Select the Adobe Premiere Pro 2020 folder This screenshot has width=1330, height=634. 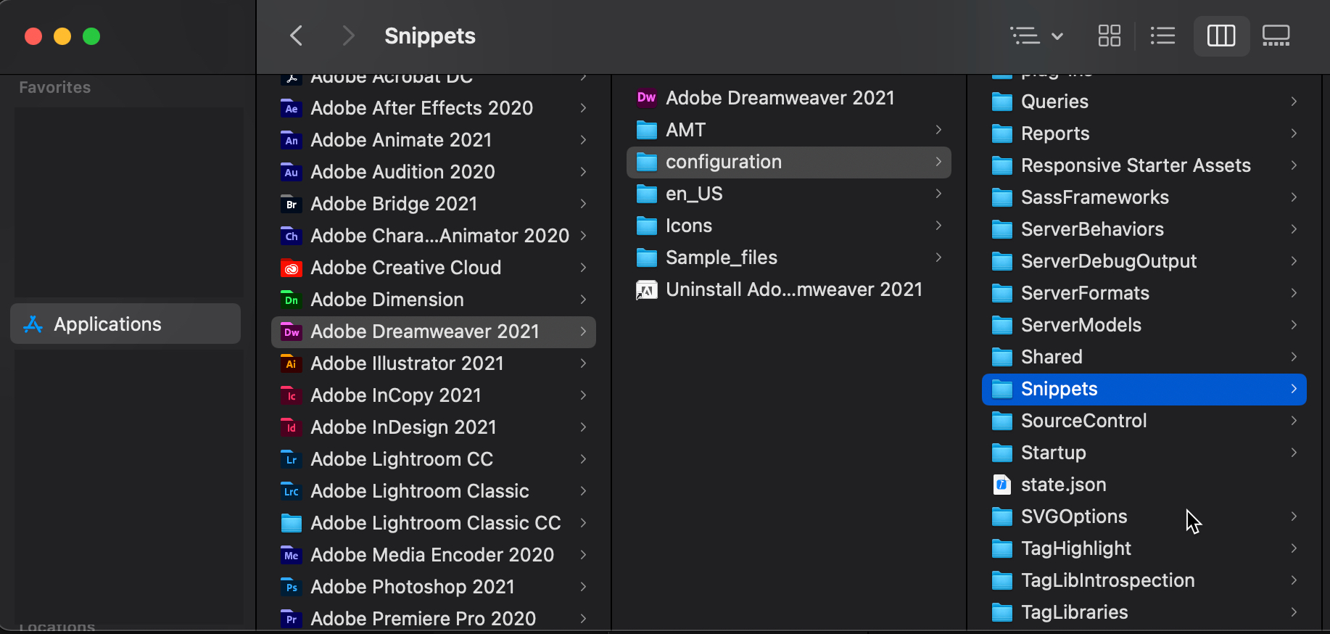(x=423, y=619)
